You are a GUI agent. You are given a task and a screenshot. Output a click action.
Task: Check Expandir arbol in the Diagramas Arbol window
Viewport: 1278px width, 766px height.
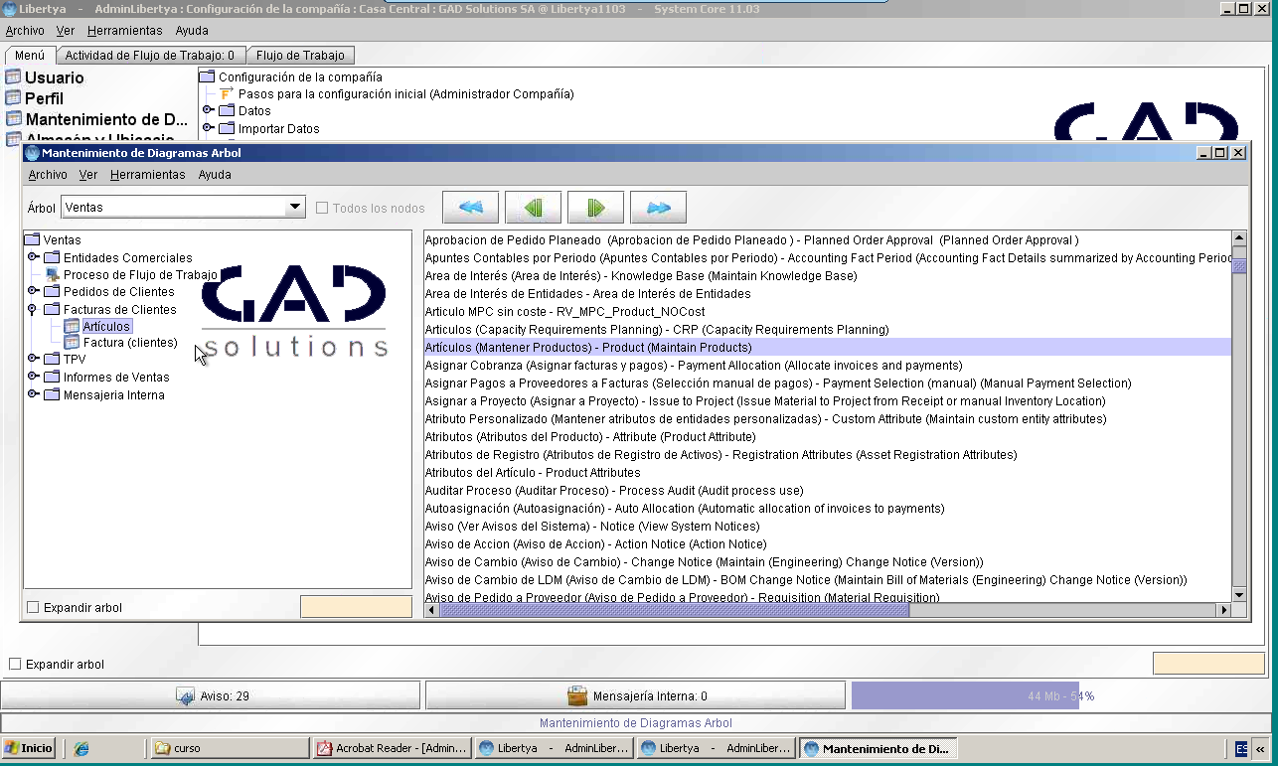pos(34,607)
